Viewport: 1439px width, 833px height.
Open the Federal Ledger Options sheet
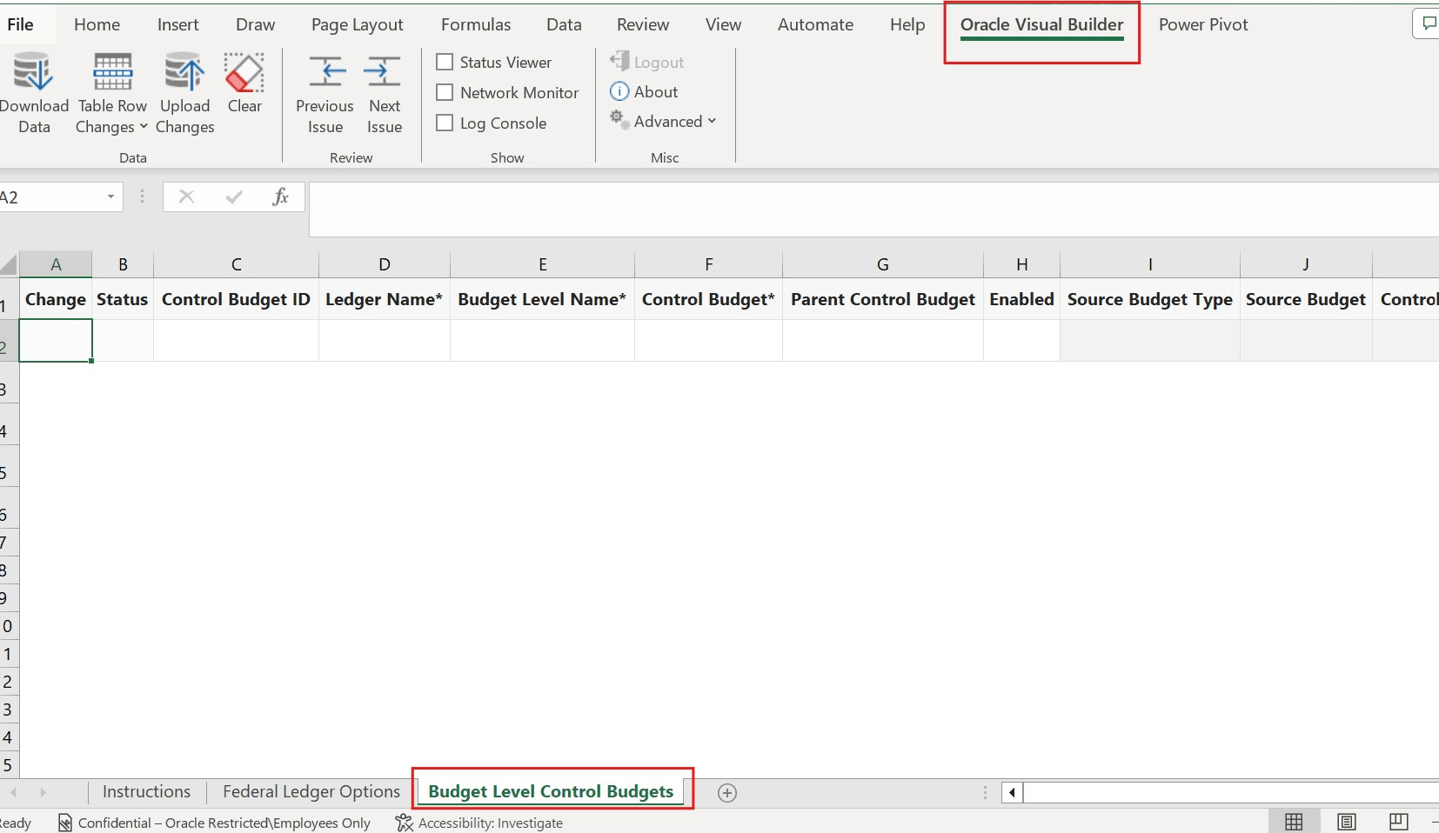pos(311,791)
